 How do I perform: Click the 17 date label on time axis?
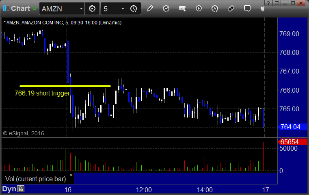point(266,190)
